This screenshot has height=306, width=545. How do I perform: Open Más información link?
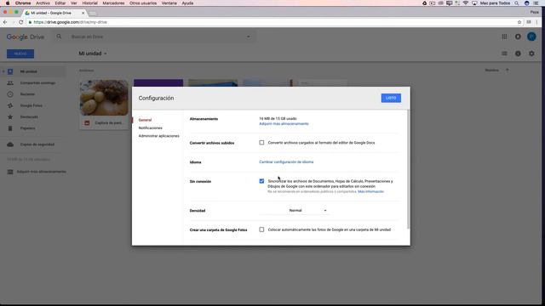pos(371,191)
